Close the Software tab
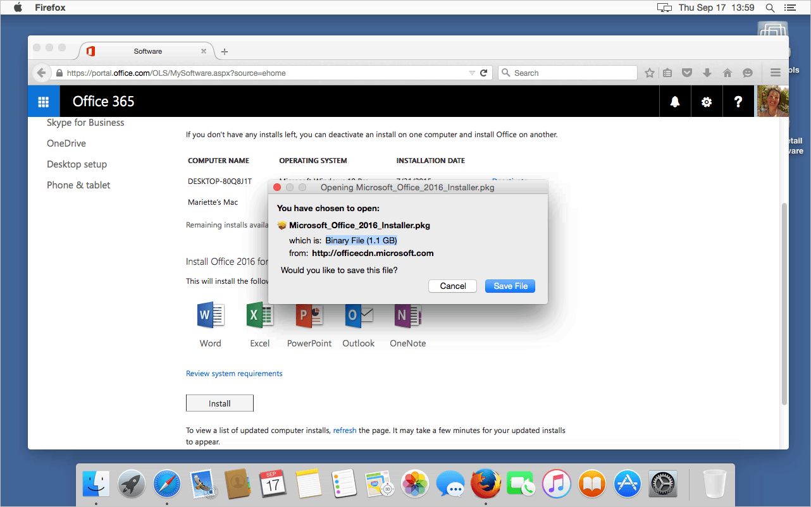This screenshot has height=507, width=811. click(x=204, y=51)
